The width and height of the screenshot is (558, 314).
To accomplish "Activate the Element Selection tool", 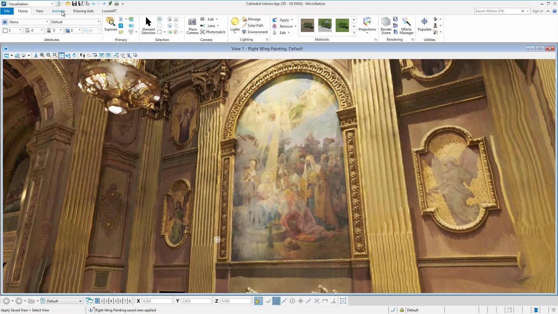I will (x=148, y=26).
